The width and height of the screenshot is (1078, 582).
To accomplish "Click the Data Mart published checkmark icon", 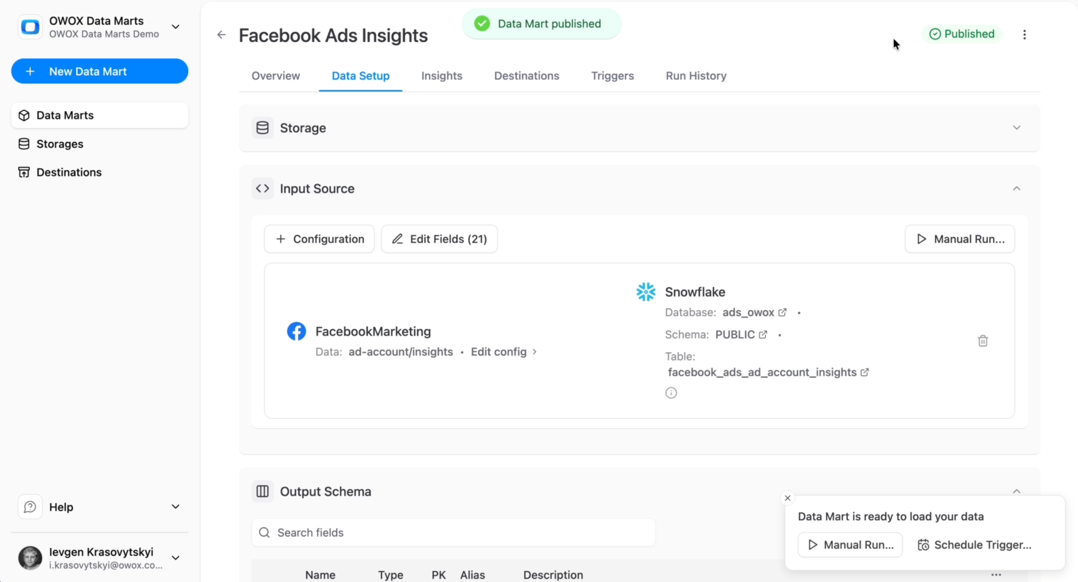I will coord(482,24).
